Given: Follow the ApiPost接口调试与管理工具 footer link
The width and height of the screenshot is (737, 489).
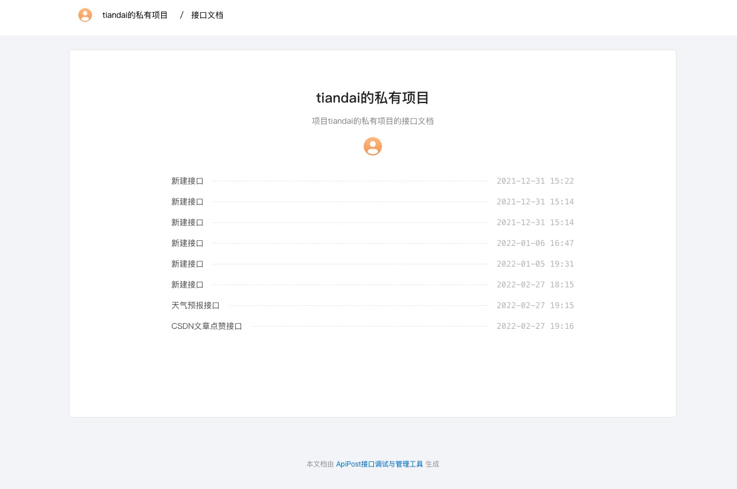Looking at the screenshot, I should 380,464.
